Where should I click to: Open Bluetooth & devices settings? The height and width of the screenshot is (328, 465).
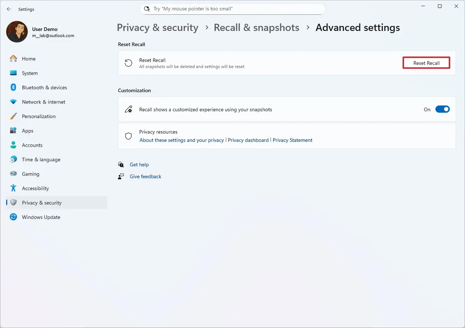tap(13, 87)
